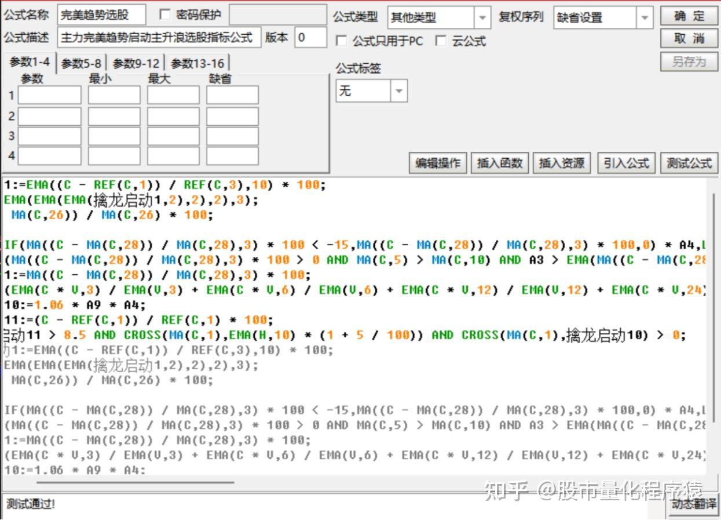Enable 公式只用于PC checkbox
The height and width of the screenshot is (520, 721).
point(342,41)
